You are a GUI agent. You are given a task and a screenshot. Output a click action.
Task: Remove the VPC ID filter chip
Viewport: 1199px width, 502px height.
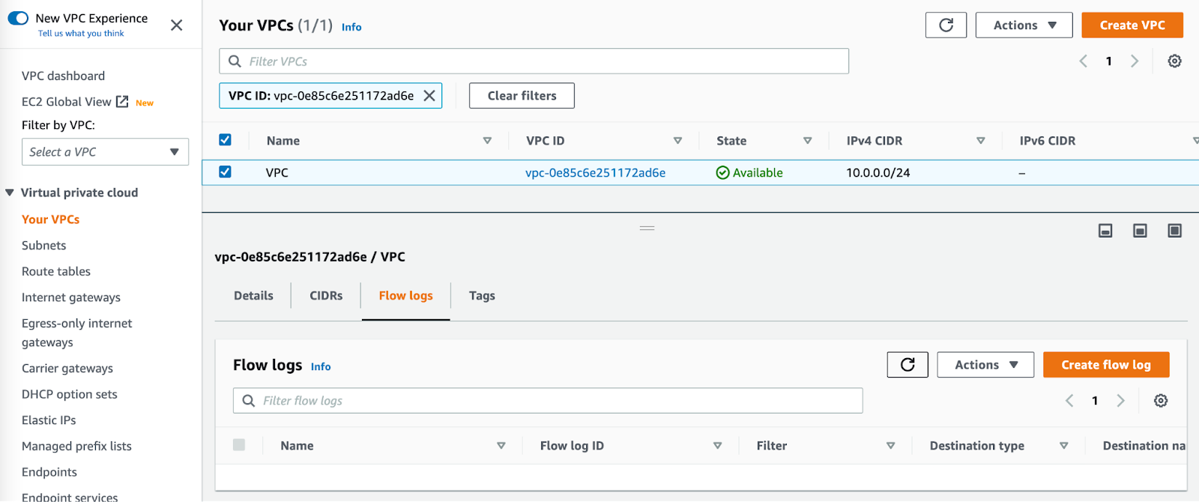click(429, 96)
